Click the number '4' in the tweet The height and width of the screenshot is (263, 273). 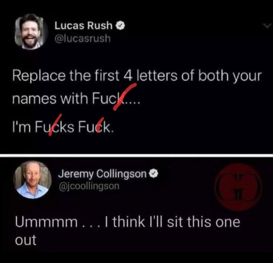tap(128, 76)
